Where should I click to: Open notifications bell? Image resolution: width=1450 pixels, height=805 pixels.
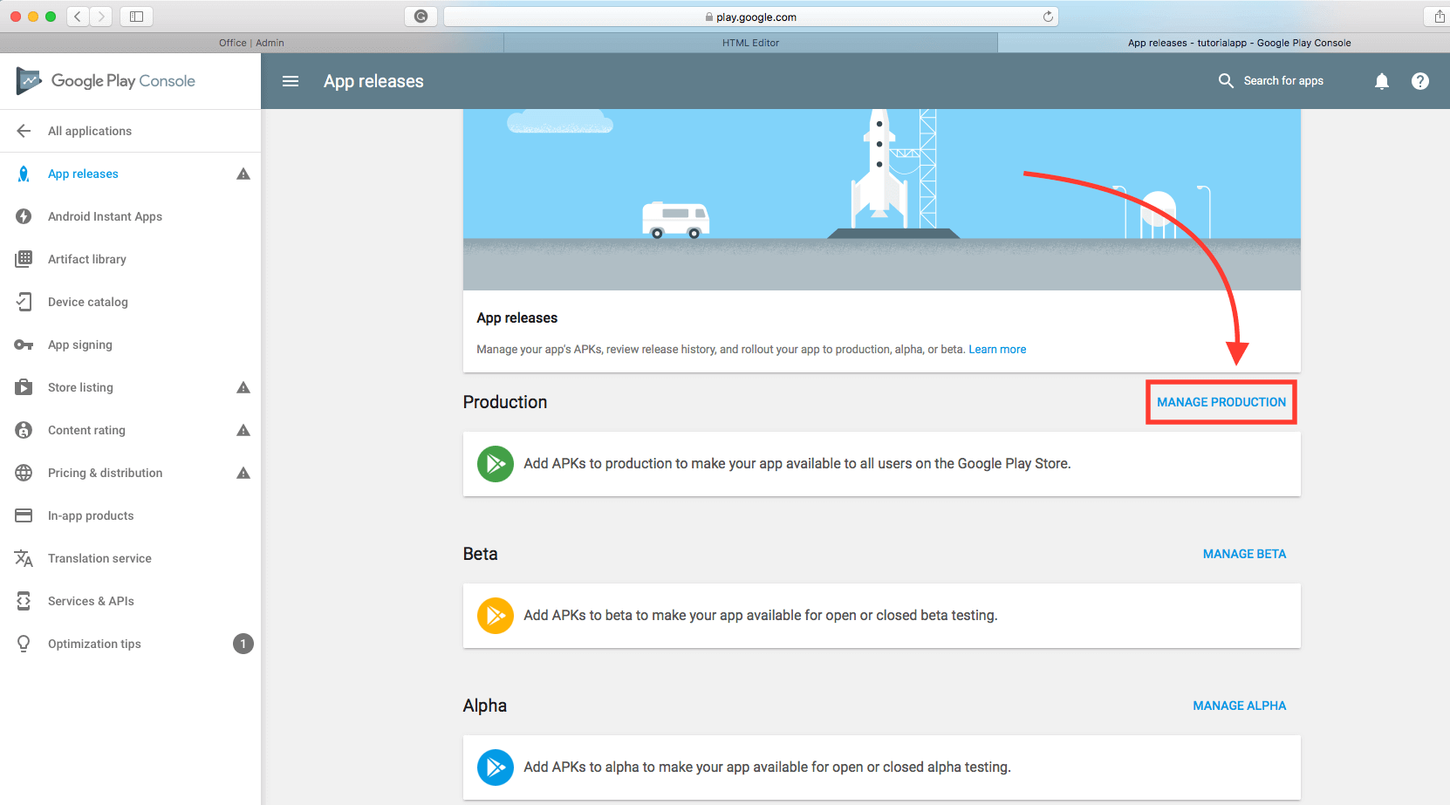coord(1382,81)
